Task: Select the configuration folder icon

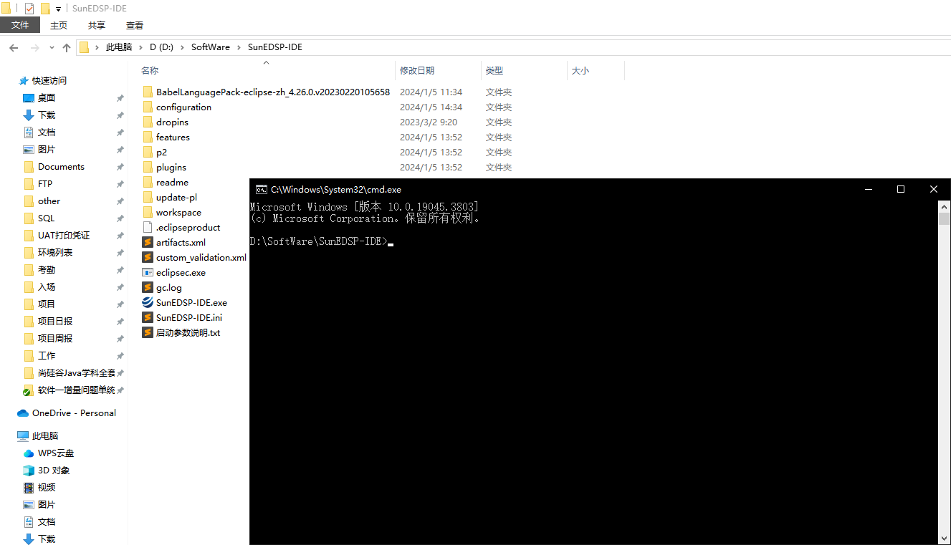Action: (x=148, y=107)
